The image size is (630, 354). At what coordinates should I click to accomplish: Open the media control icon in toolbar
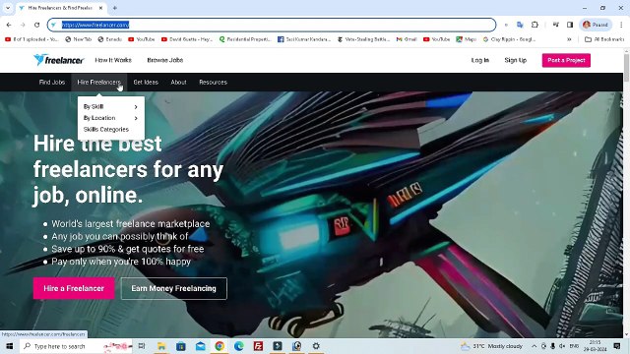pyautogui.click(x=555, y=25)
